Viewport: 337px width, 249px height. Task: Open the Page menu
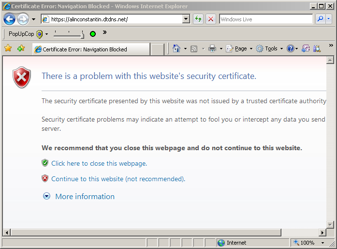click(239, 48)
